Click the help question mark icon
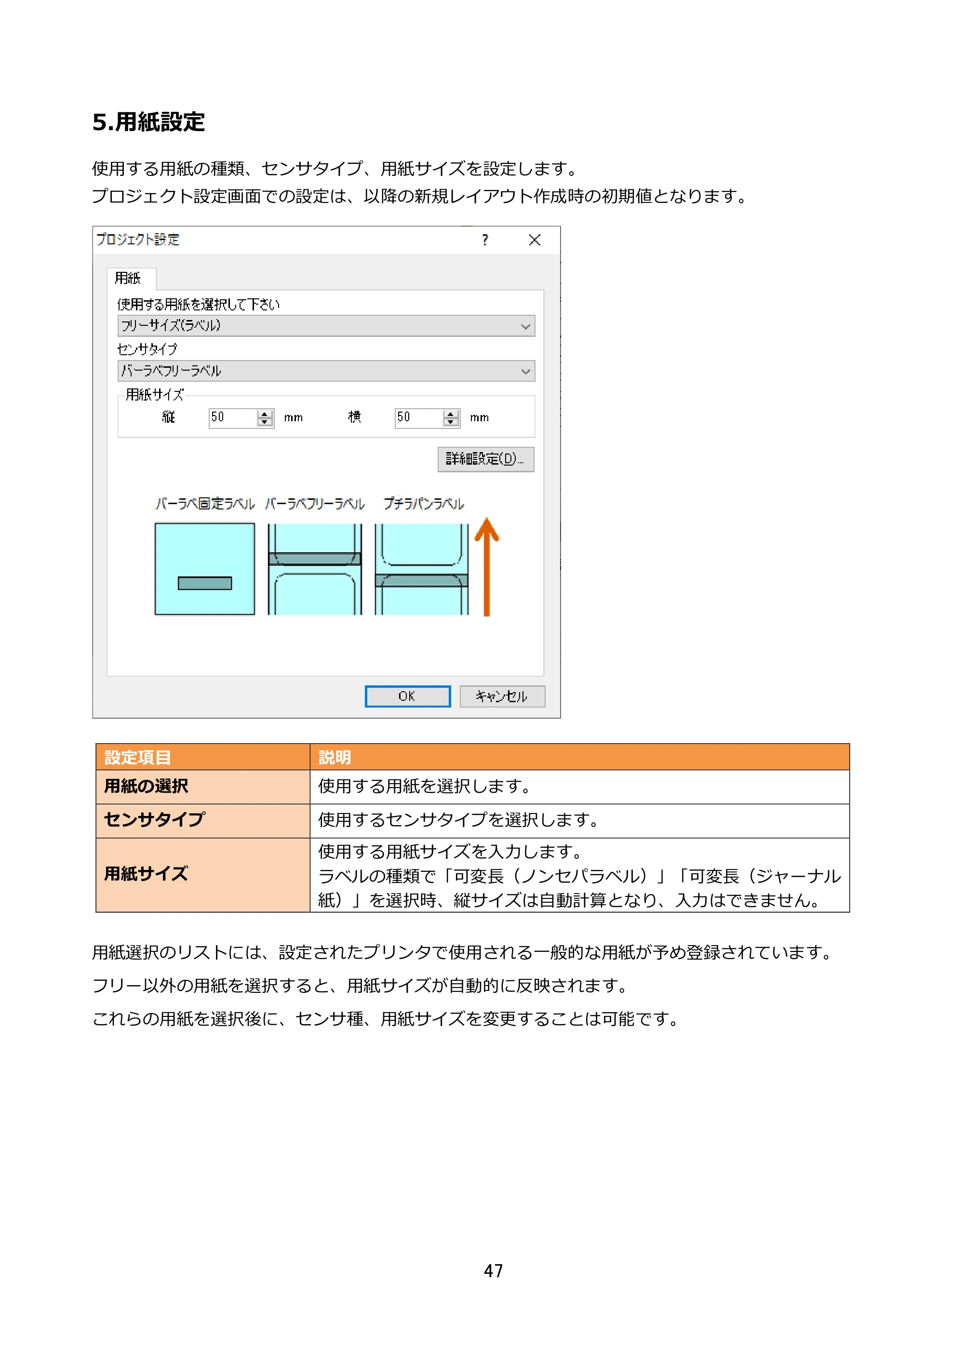 coord(485,240)
